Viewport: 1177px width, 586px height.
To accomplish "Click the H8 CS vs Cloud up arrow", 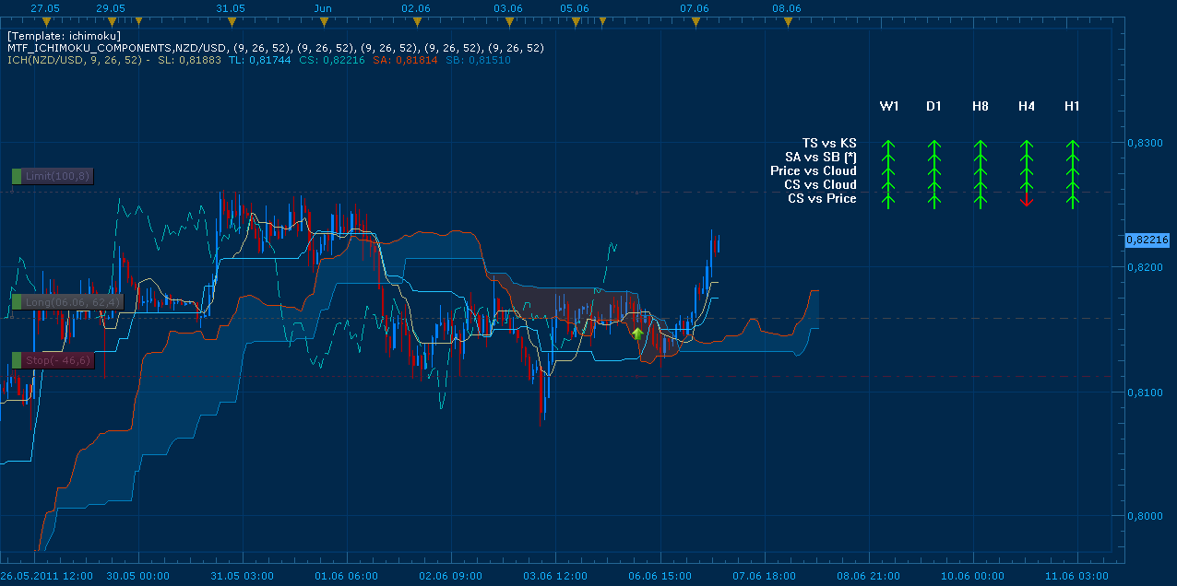I will 980,186.
